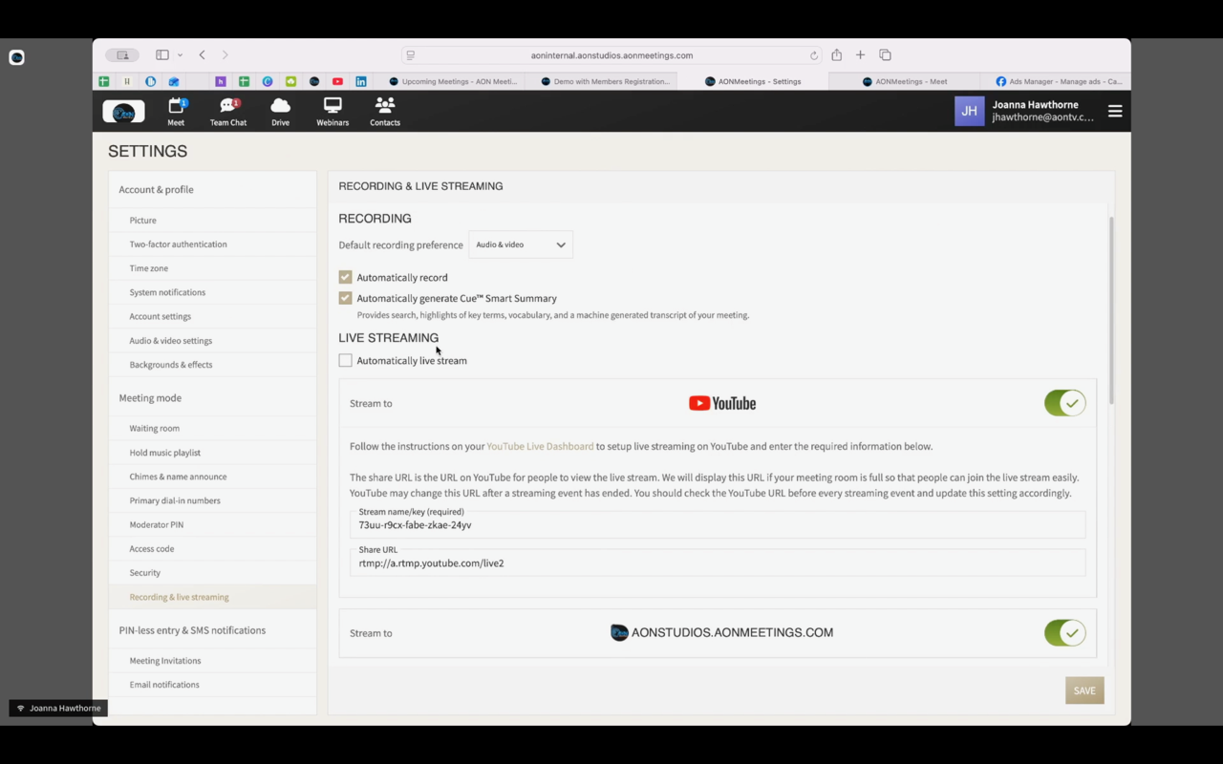Screen dimensions: 1223x764
Task: Click the browser page reload icon
Action: click(x=814, y=55)
